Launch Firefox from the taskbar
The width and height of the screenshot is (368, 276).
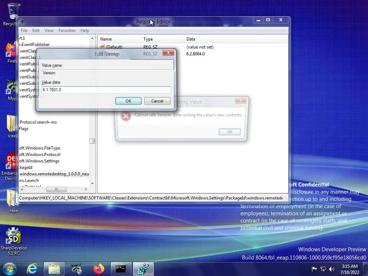pyautogui.click(x=99, y=269)
